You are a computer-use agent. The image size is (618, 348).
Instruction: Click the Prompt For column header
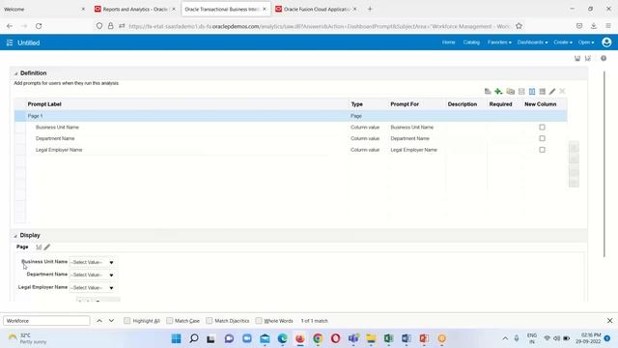405,104
